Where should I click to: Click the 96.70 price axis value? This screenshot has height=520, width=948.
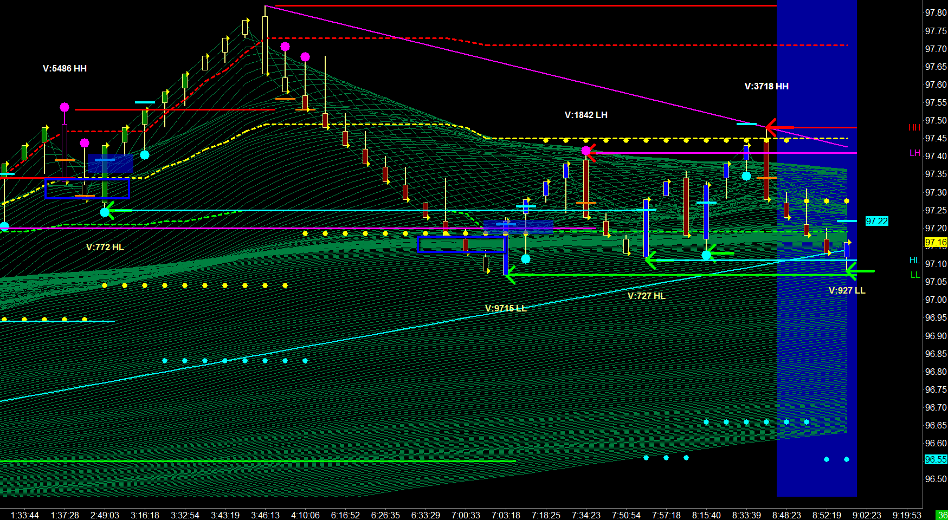pos(936,408)
